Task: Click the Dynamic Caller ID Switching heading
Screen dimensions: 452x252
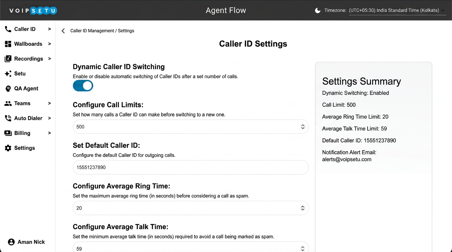Action: tap(119, 67)
